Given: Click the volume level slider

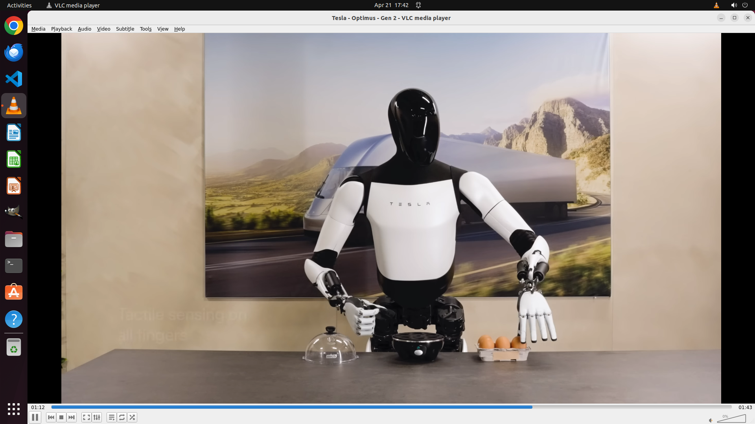Looking at the screenshot, I should click(731, 419).
